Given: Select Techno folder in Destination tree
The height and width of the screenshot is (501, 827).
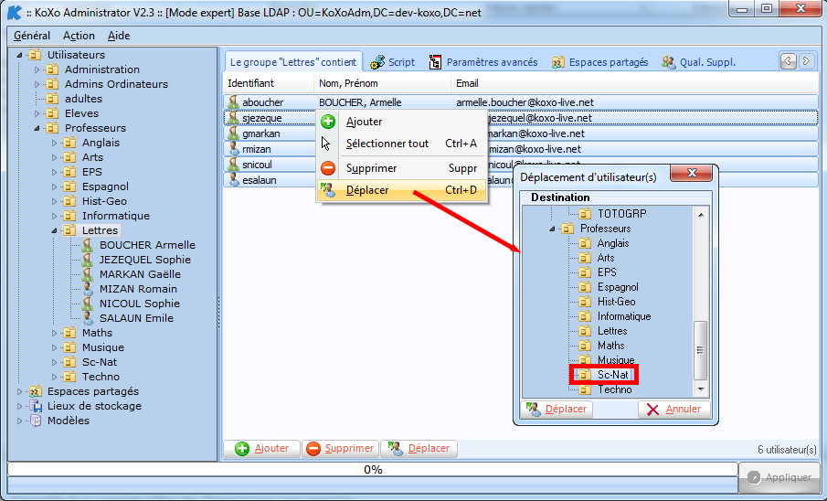Looking at the screenshot, I should pyautogui.click(x=605, y=389).
